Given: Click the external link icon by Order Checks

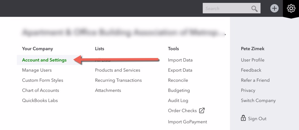Looking at the screenshot, I should pyautogui.click(x=202, y=110).
